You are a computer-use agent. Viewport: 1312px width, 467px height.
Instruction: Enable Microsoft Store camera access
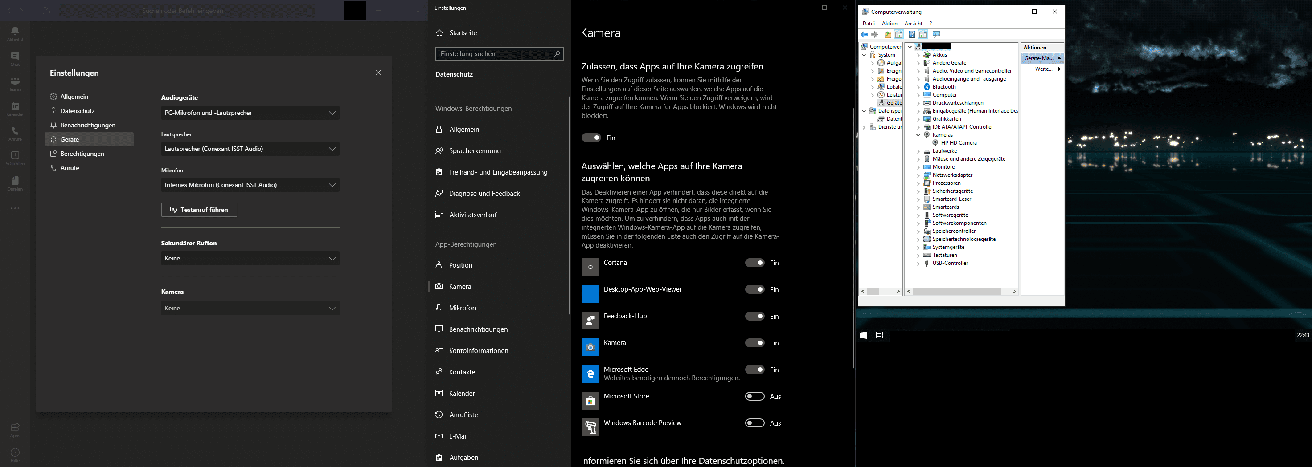coord(755,396)
